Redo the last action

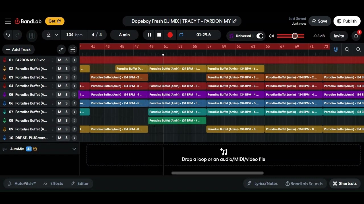tap(17, 35)
